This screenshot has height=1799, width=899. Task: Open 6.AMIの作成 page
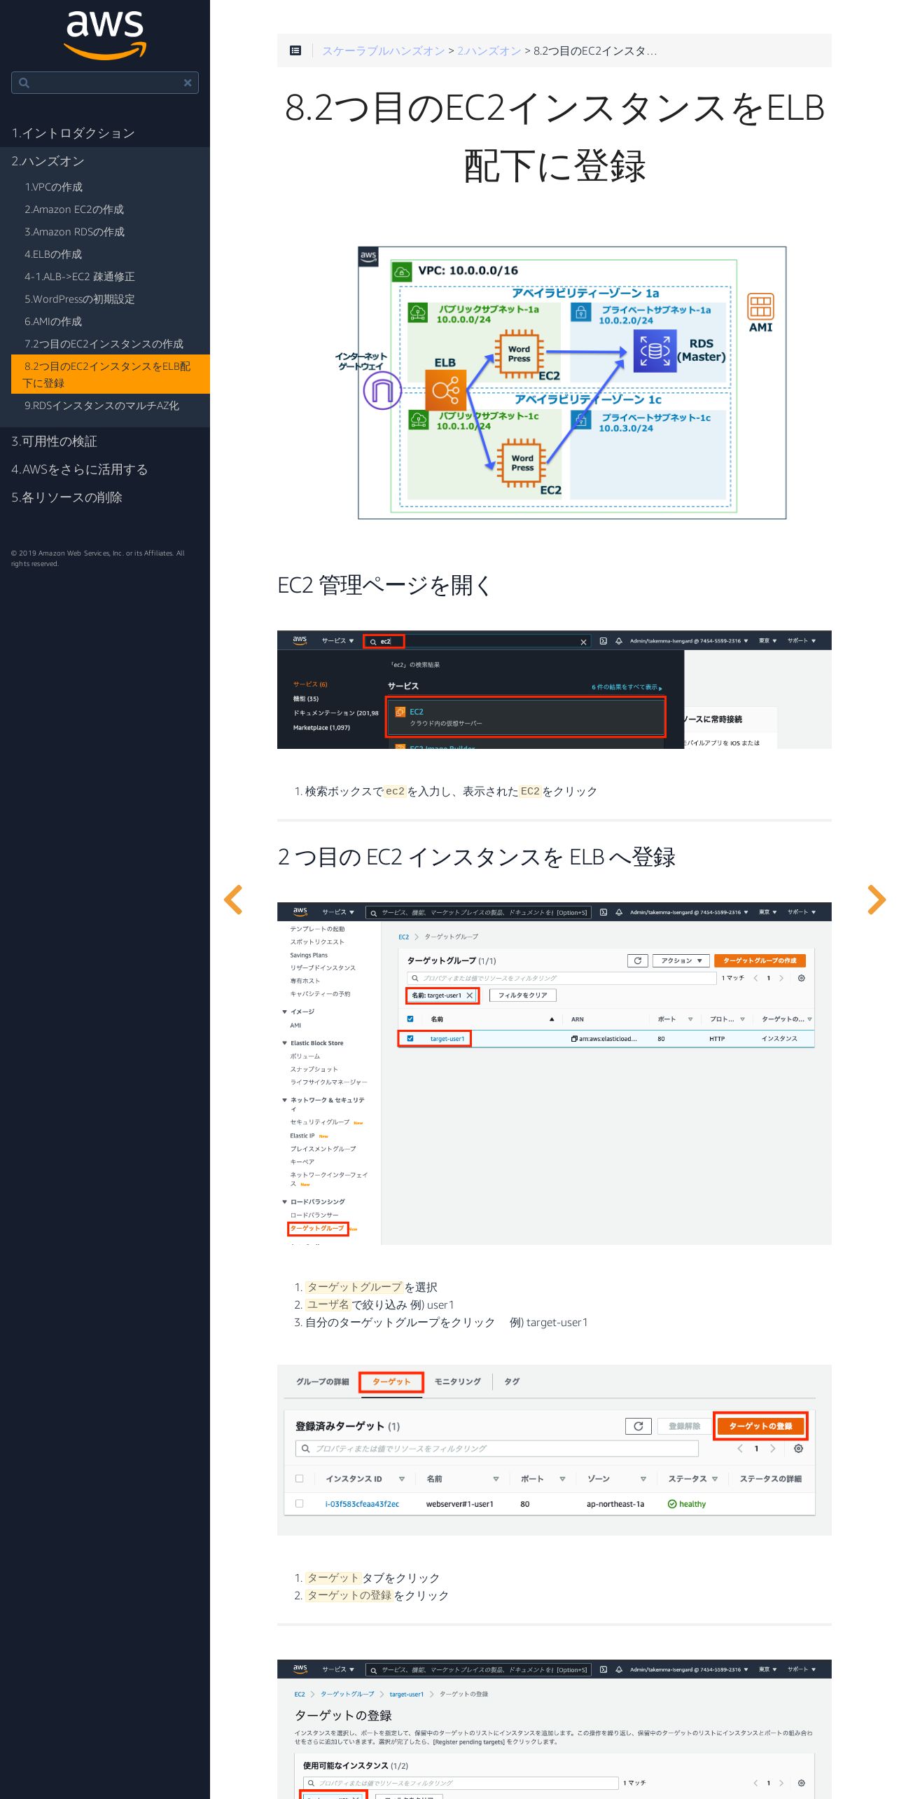pos(53,322)
